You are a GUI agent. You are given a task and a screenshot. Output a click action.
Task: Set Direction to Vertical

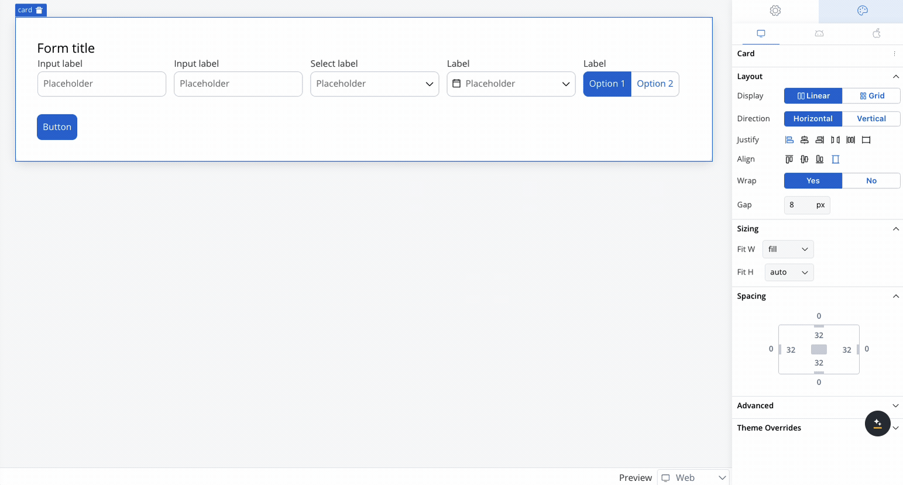click(x=871, y=119)
